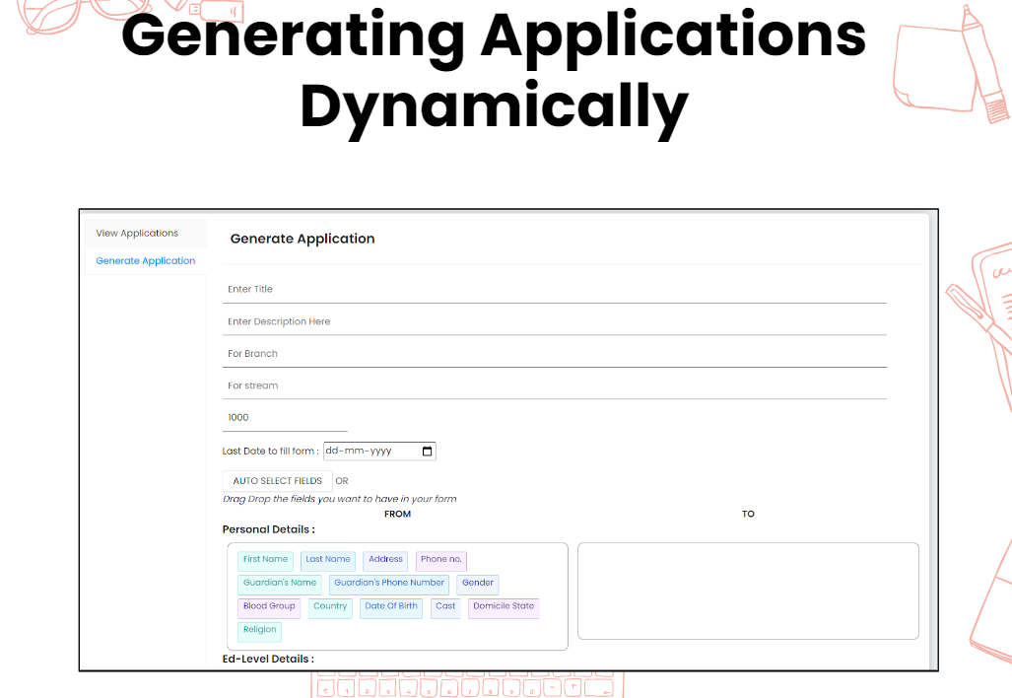Click the Enter Title input field
Viewport: 1012px width, 698px height.
pos(555,289)
